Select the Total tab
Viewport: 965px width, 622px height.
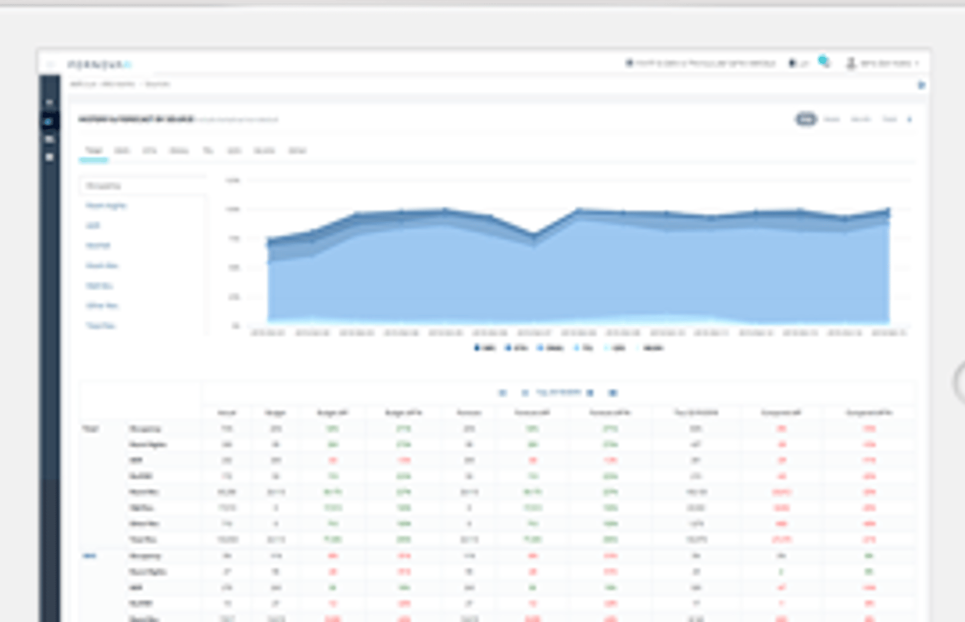click(93, 151)
